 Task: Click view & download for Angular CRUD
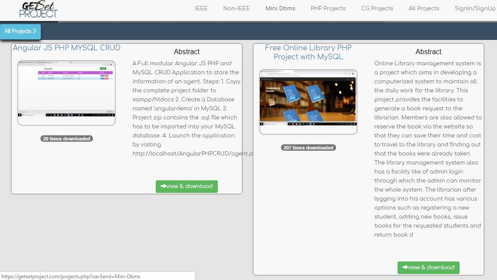[x=187, y=186]
